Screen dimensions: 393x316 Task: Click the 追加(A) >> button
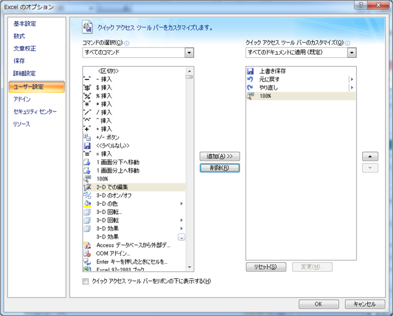pyautogui.click(x=220, y=156)
